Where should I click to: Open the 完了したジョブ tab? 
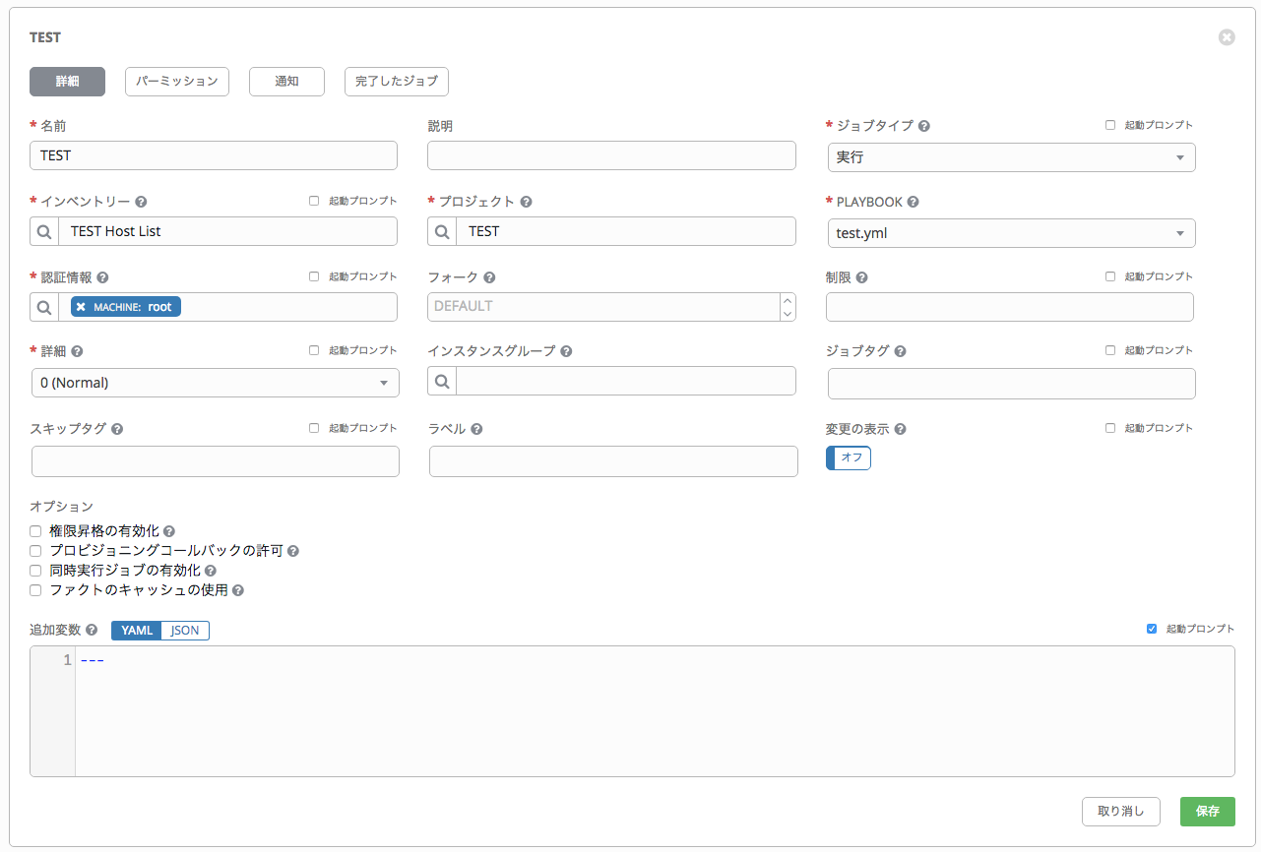pyautogui.click(x=396, y=82)
